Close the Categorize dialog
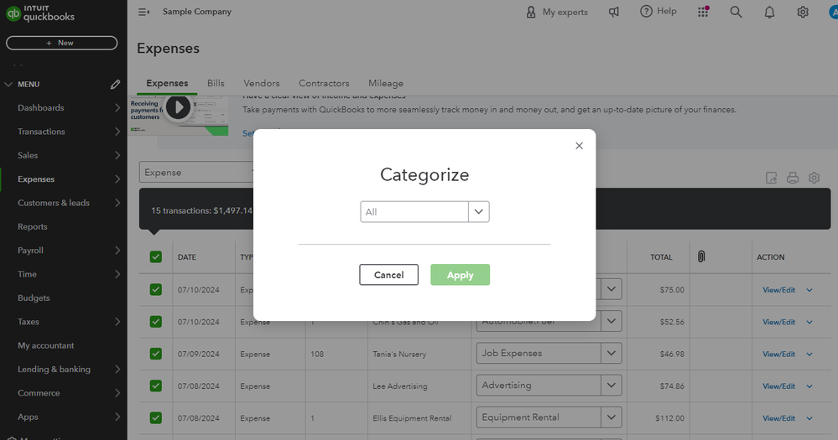This screenshot has height=440, width=838. pyautogui.click(x=579, y=146)
